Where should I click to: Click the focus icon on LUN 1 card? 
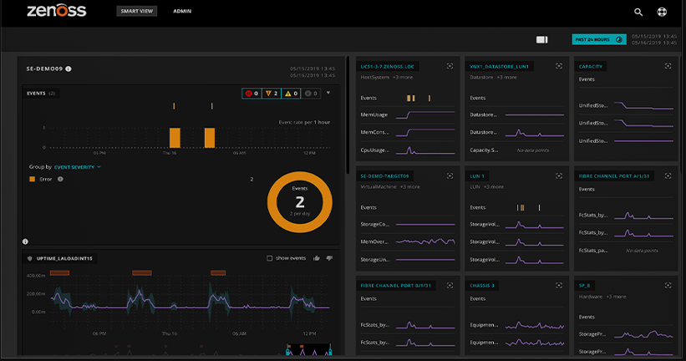(x=559, y=176)
